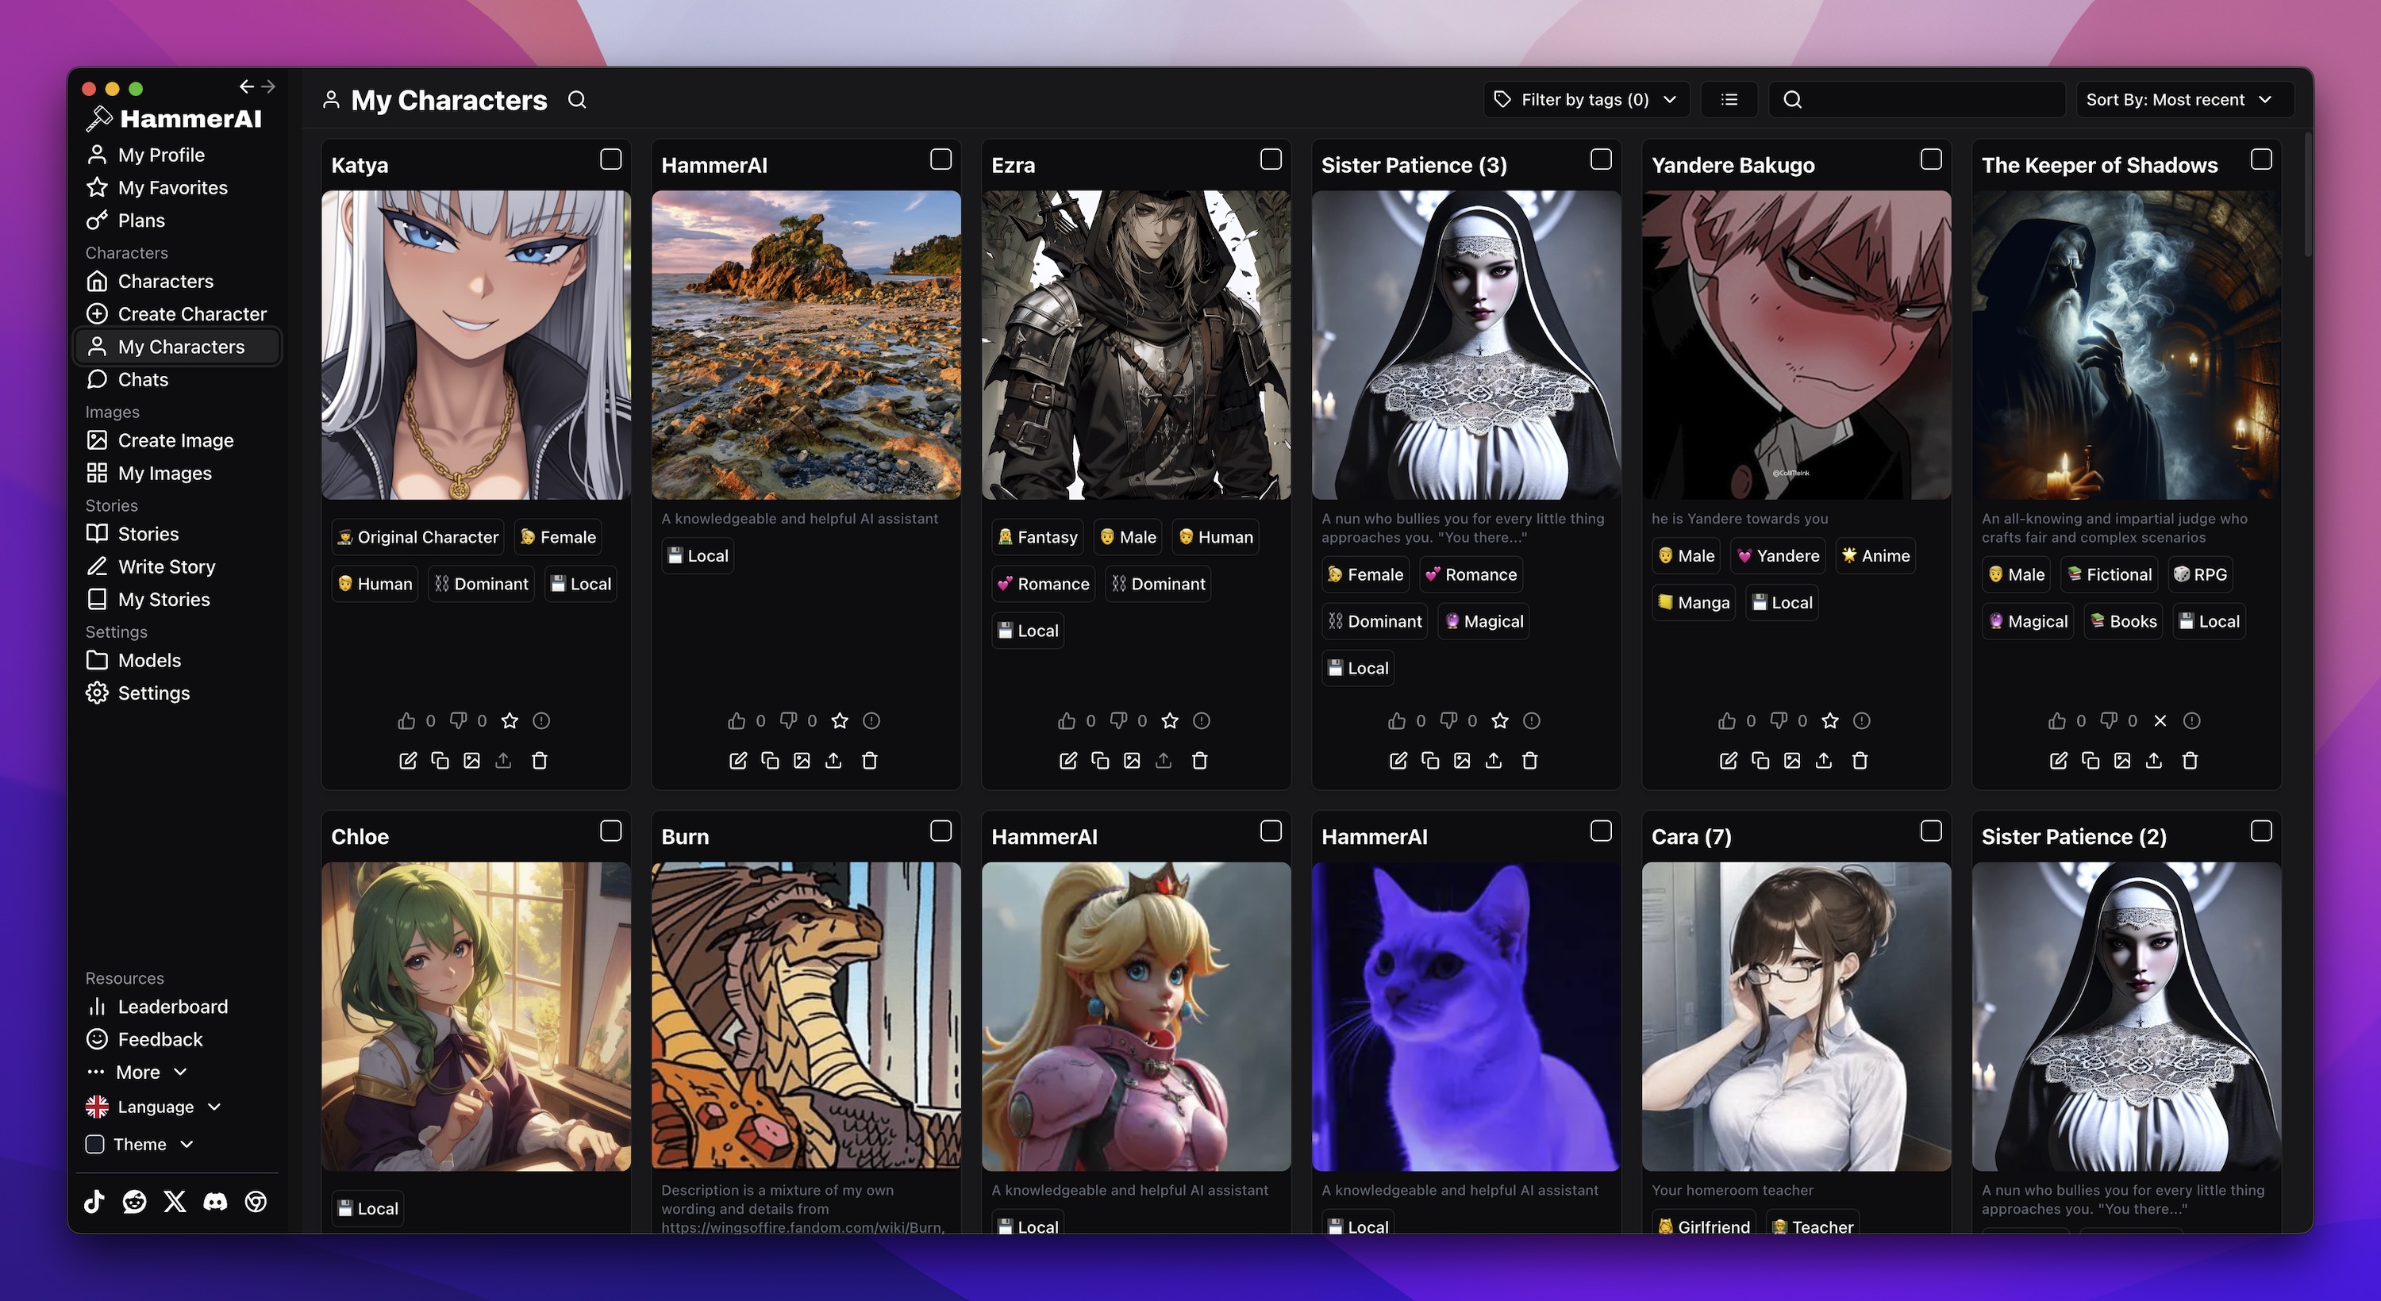Upload Yandere Bakugo via share icon

point(1824,761)
